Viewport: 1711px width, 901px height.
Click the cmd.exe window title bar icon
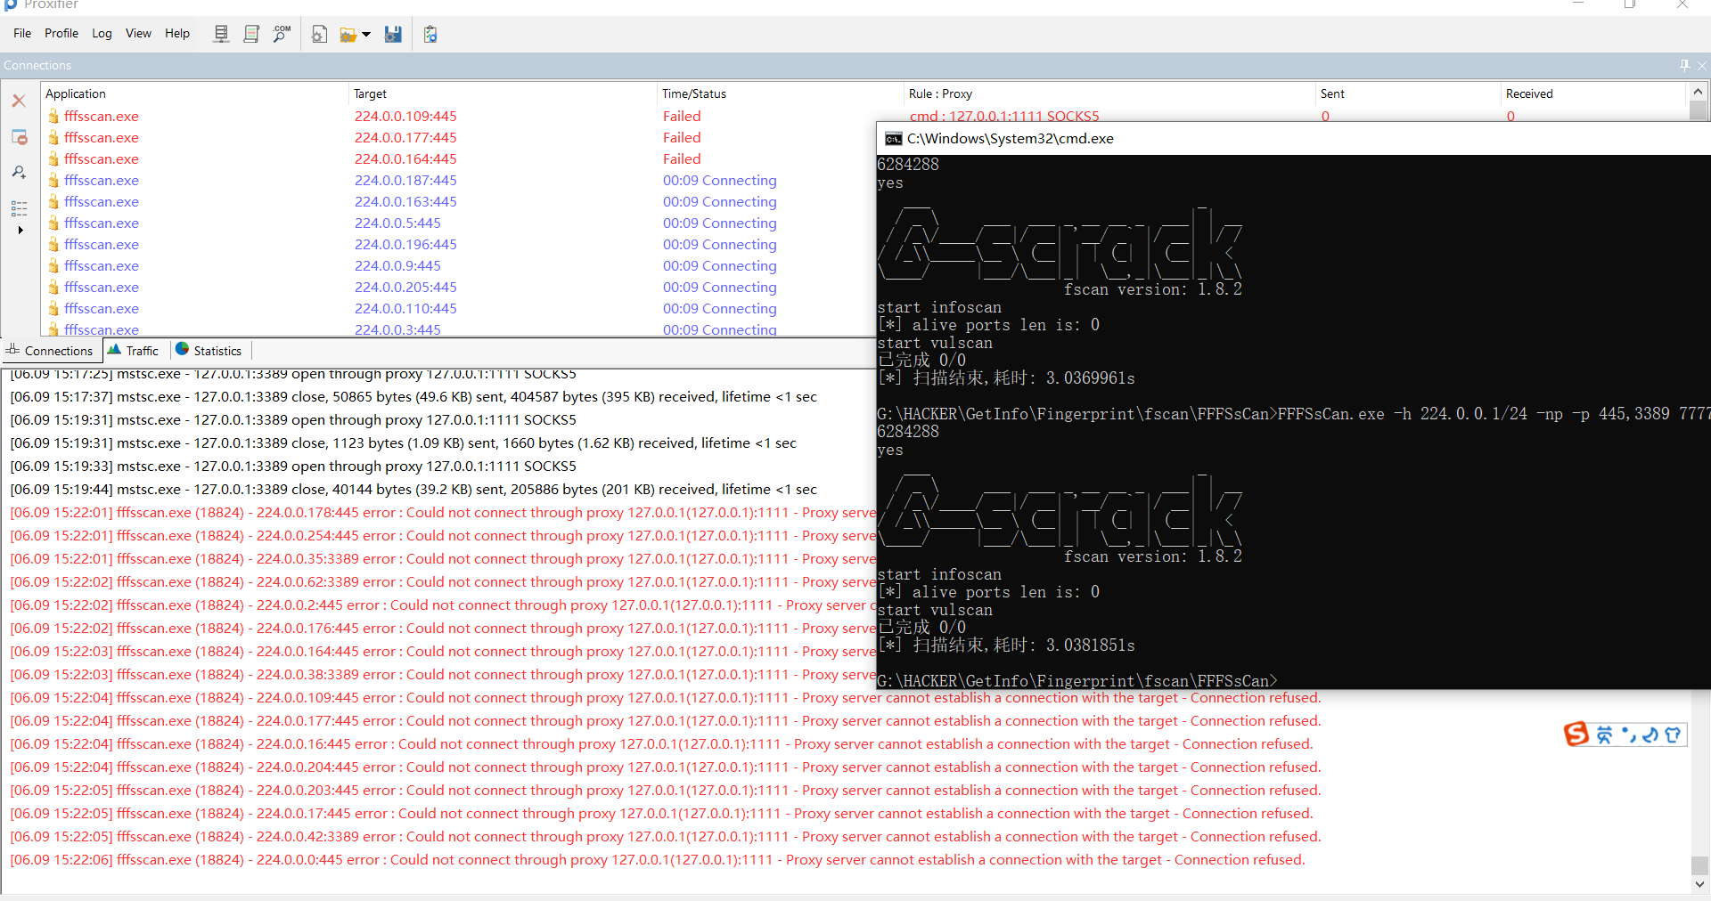click(893, 139)
